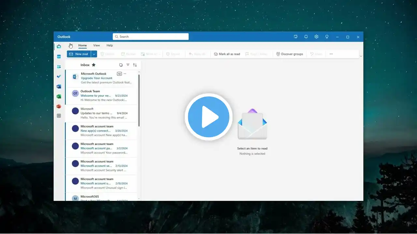417x234 pixels.
Task: Show notifications bell panel
Action: (306, 37)
